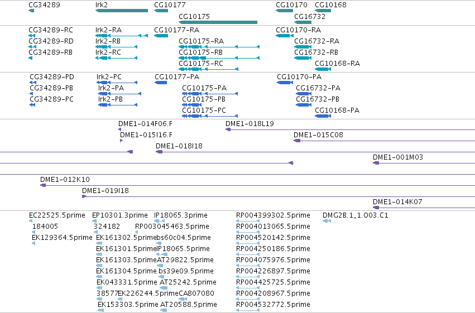Click EST AT25242.5prime
The height and width of the screenshot is (313, 475).
[188, 282]
